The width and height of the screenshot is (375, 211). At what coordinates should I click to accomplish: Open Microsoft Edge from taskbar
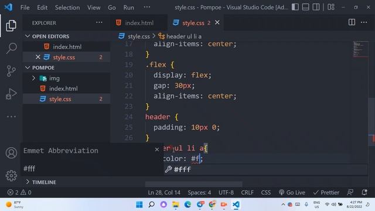point(187,205)
